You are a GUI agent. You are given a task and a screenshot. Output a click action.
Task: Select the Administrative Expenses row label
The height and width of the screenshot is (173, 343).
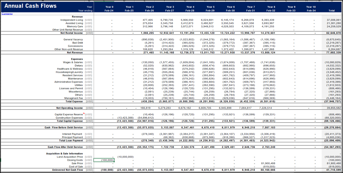(69, 82)
